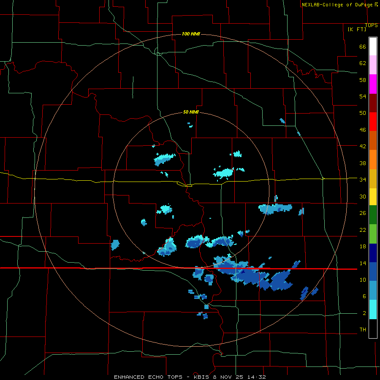Click the dark red swatch between 50 and 54
Screen dimensions: 380x380
(373, 103)
